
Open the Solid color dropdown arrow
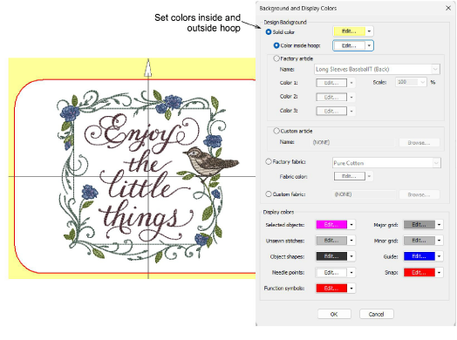369,31
